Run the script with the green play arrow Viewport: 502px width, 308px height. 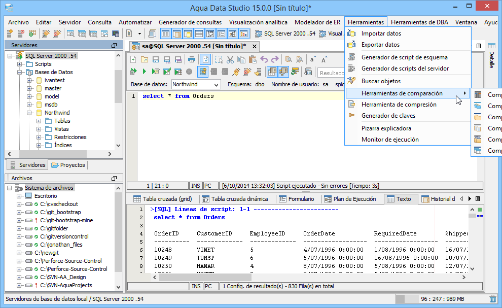[x=145, y=72]
